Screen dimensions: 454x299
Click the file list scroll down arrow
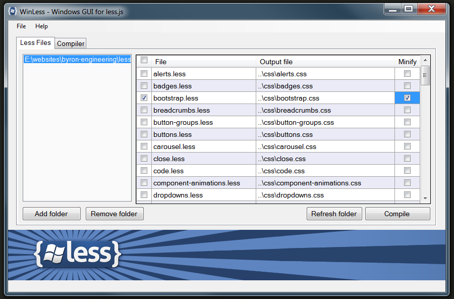425,198
